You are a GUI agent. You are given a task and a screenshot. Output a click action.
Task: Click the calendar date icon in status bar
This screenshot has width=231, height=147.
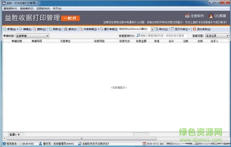144,144
